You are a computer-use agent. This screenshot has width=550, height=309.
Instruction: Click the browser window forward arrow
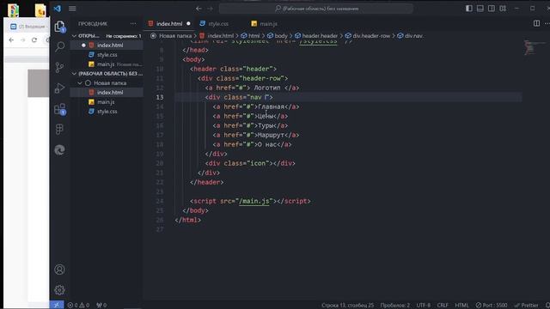[x=23, y=40]
